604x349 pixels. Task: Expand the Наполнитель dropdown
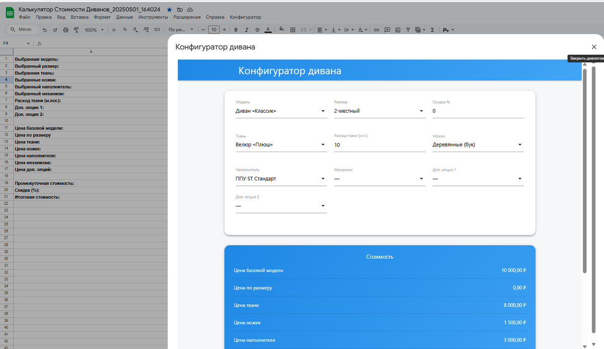pyautogui.click(x=281, y=179)
